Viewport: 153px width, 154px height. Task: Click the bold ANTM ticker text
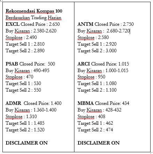coord(86,24)
